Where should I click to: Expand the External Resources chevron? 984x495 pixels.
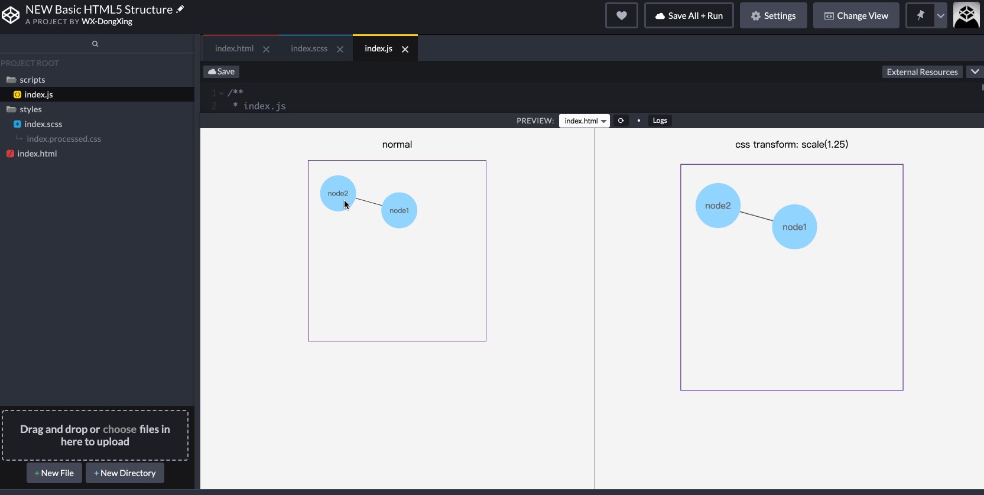tap(975, 71)
